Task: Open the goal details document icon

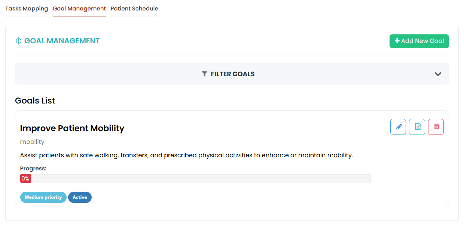Action: (417, 127)
